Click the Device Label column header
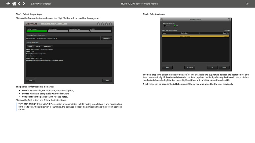Screen dimensions: 255x143 coord(185,33)
